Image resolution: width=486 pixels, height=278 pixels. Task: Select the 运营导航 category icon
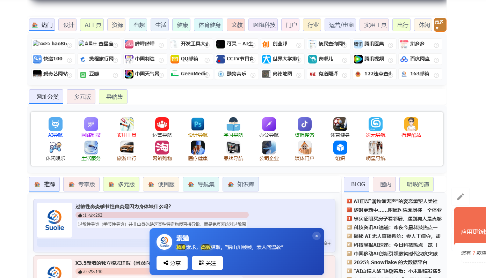click(x=162, y=124)
